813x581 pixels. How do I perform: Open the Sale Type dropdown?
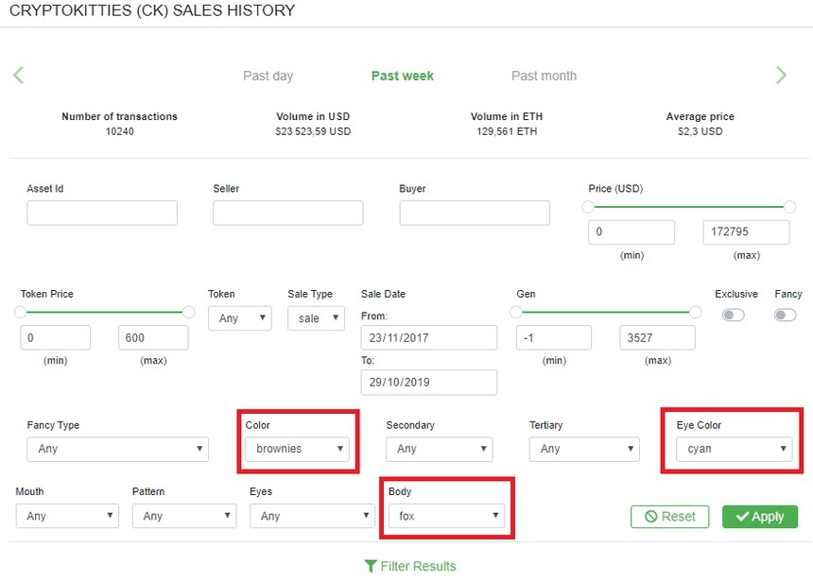click(x=316, y=318)
